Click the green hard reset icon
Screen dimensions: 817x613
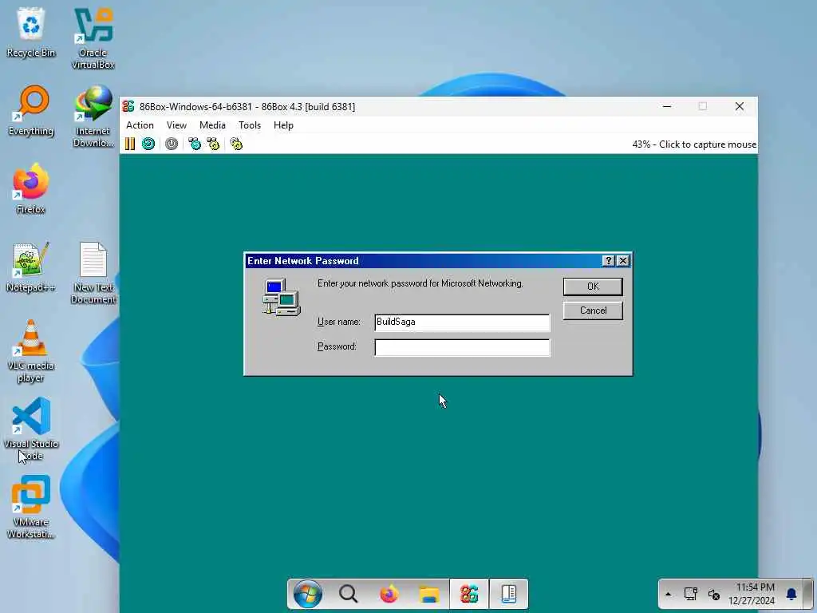click(x=148, y=144)
